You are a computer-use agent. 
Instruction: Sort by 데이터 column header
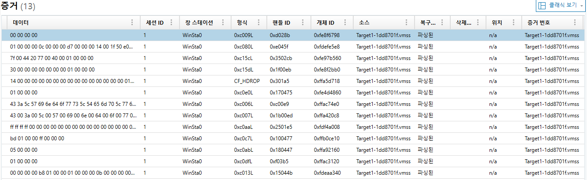(21, 22)
